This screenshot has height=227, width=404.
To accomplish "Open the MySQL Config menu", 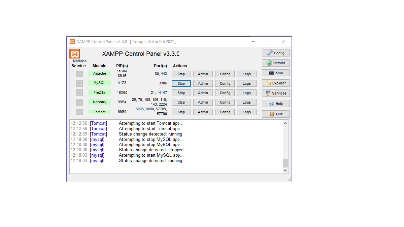I will click(x=225, y=83).
